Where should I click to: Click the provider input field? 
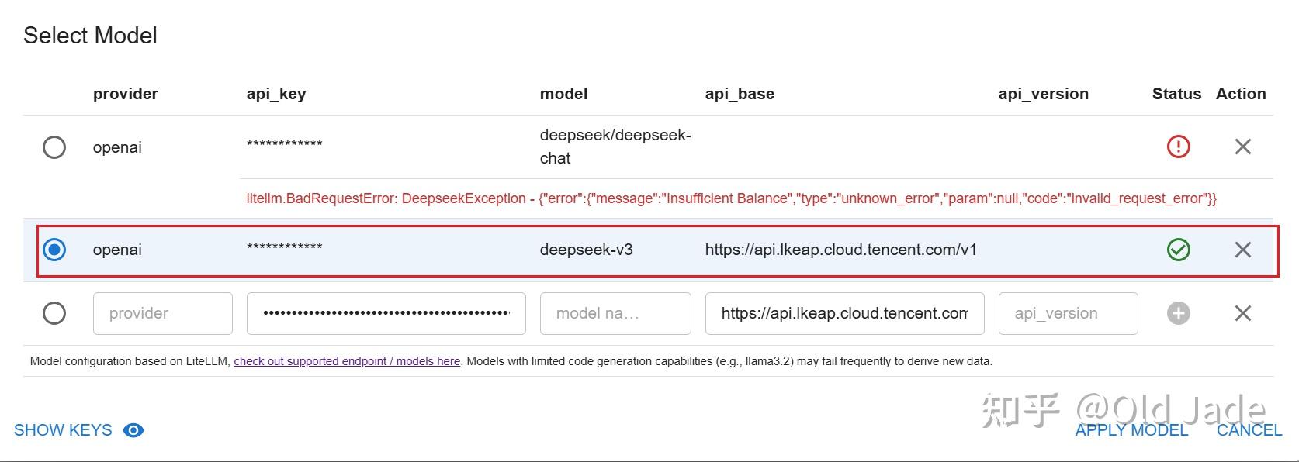point(162,313)
